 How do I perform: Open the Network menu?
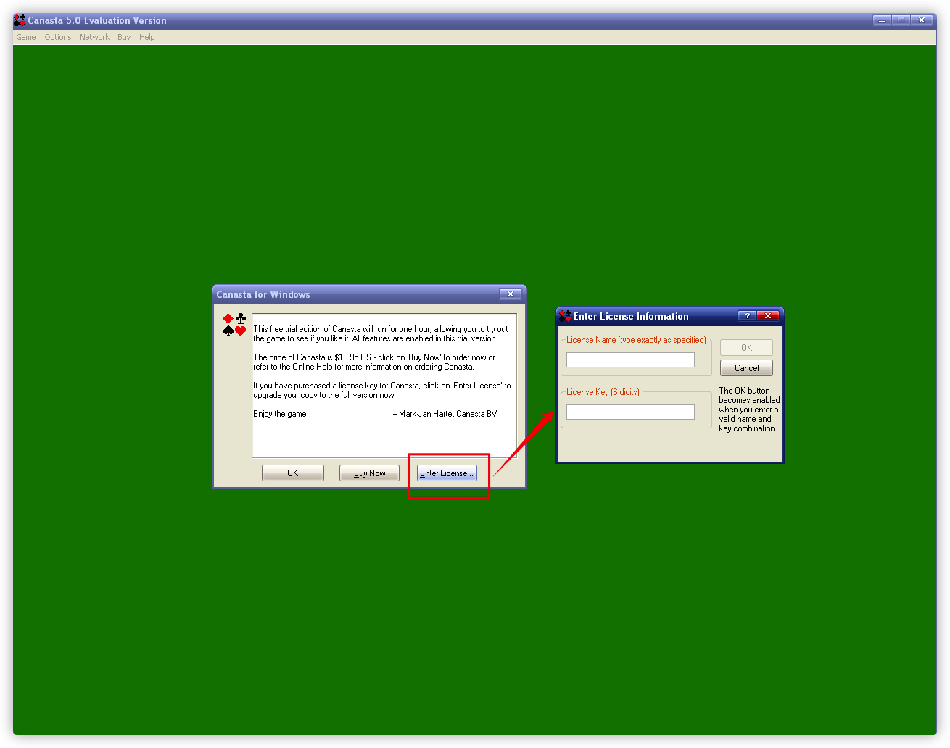(x=94, y=37)
